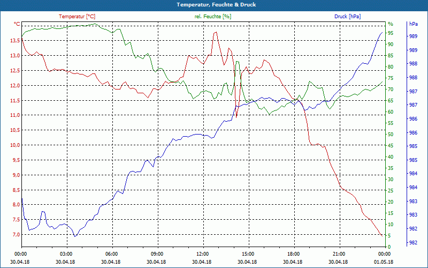
Task: Click the 18:00 time axis label
Action: [293, 254]
